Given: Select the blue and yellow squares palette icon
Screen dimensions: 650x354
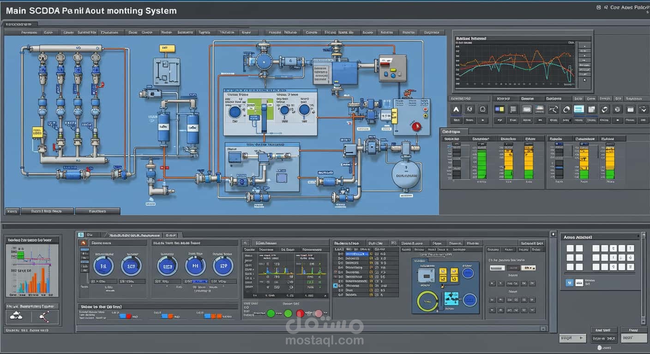Looking at the screenshot, I should pyautogui.click(x=499, y=109).
